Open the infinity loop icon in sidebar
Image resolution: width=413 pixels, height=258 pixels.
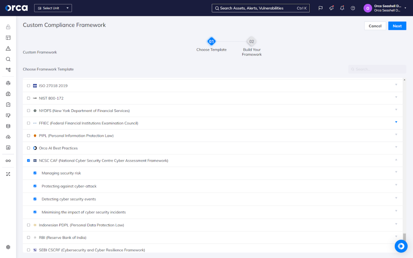pyautogui.click(x=8, y=161)
